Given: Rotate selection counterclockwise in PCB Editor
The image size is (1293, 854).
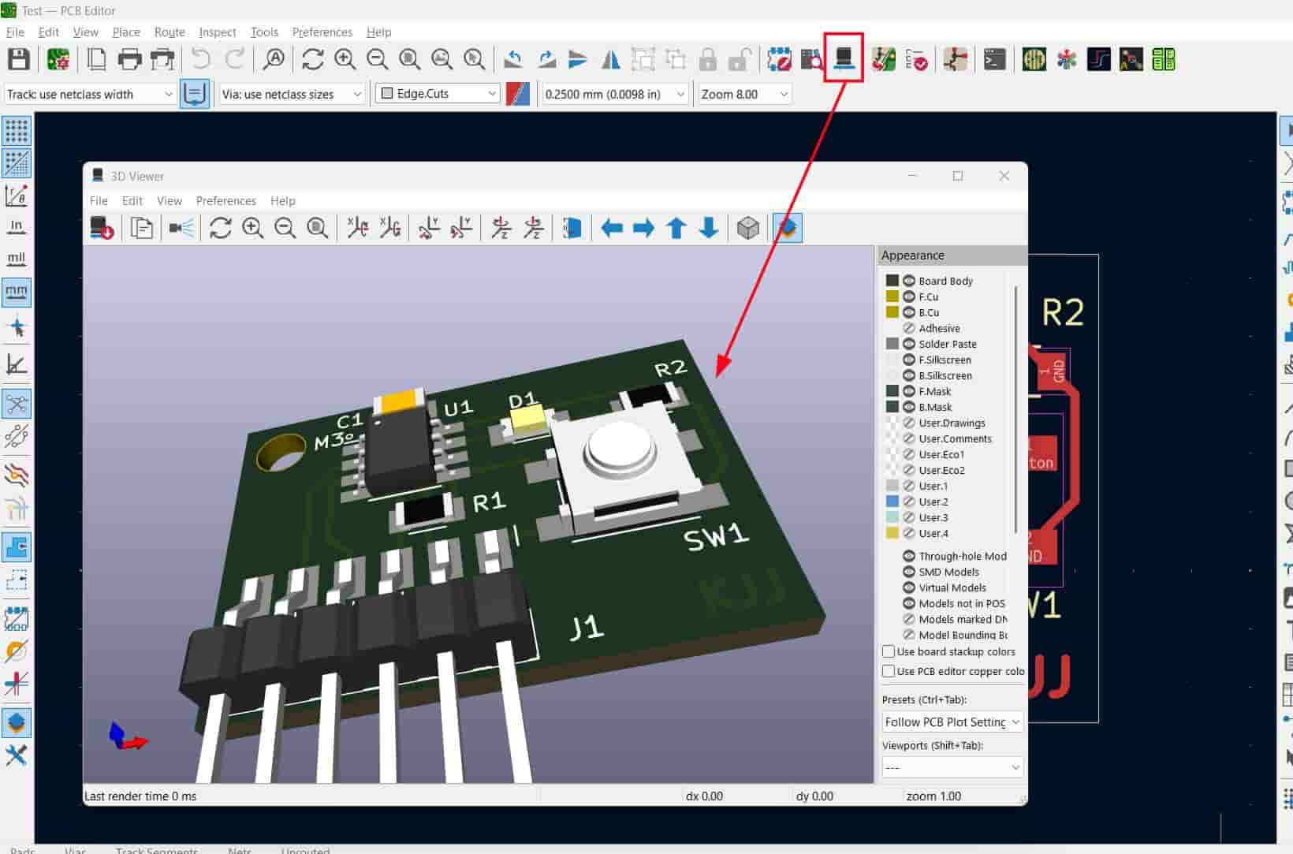Looking at the screenshot, I should (x=514, y=59).
